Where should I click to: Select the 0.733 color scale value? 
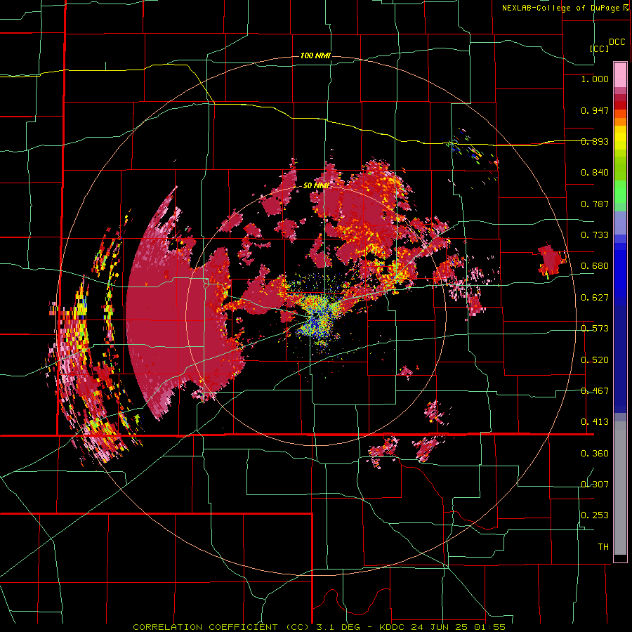click(595, 235)
